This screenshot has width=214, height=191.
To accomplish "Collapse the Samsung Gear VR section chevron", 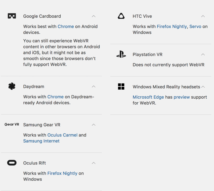I will [x=93, y=125].
